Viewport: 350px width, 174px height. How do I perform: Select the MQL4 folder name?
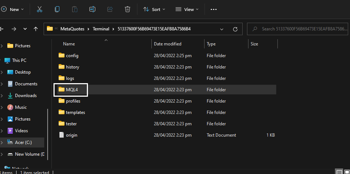pyautogui.click(x=72, y=90)
